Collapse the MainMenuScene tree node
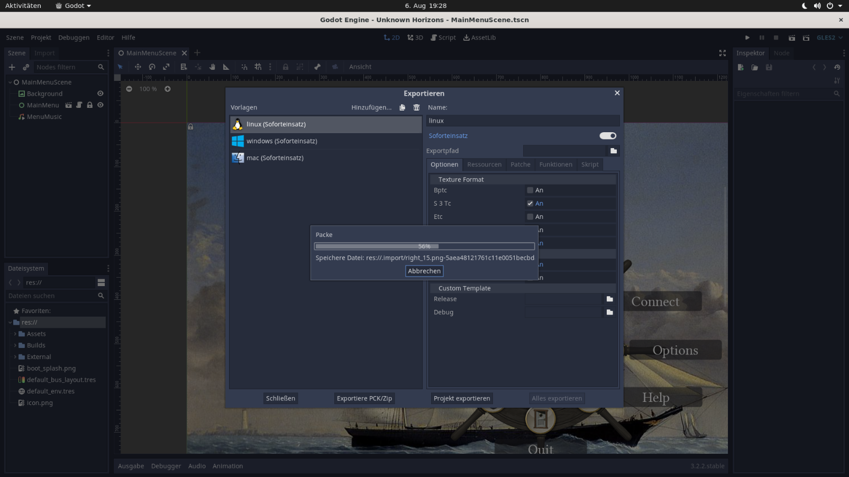 (10, 82)
